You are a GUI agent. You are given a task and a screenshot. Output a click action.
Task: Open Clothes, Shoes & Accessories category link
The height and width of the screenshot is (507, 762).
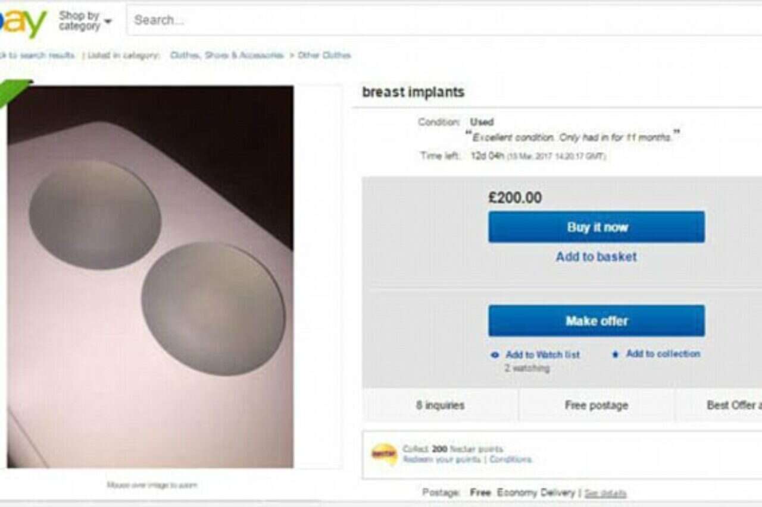pos(226,55)
